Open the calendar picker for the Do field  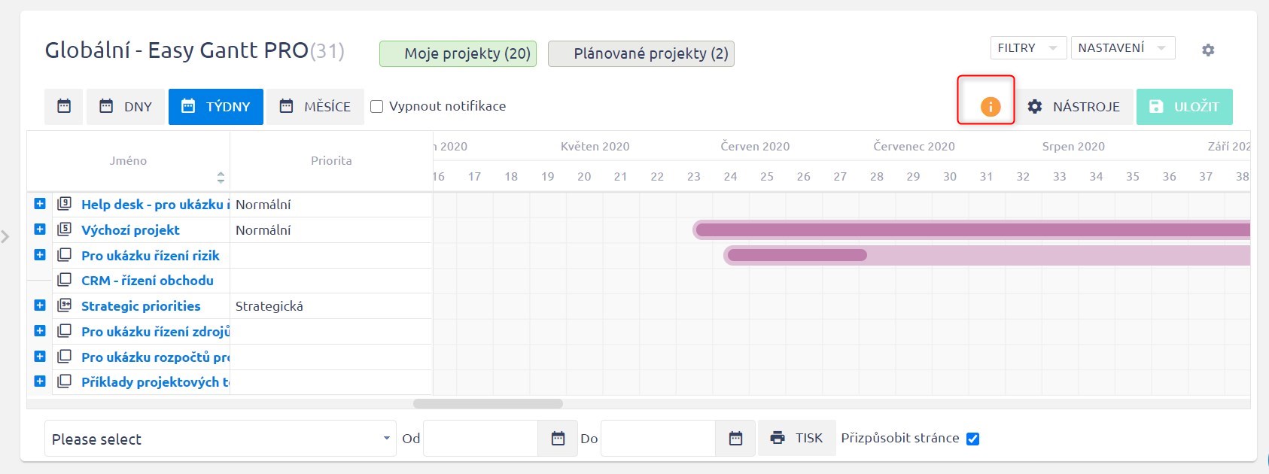(735, 438)
